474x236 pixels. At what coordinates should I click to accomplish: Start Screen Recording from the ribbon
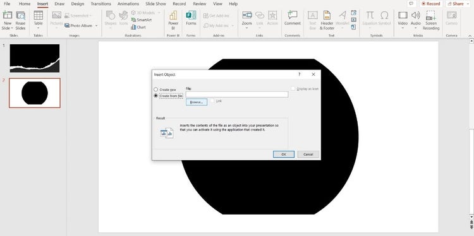tap(431, 20)
